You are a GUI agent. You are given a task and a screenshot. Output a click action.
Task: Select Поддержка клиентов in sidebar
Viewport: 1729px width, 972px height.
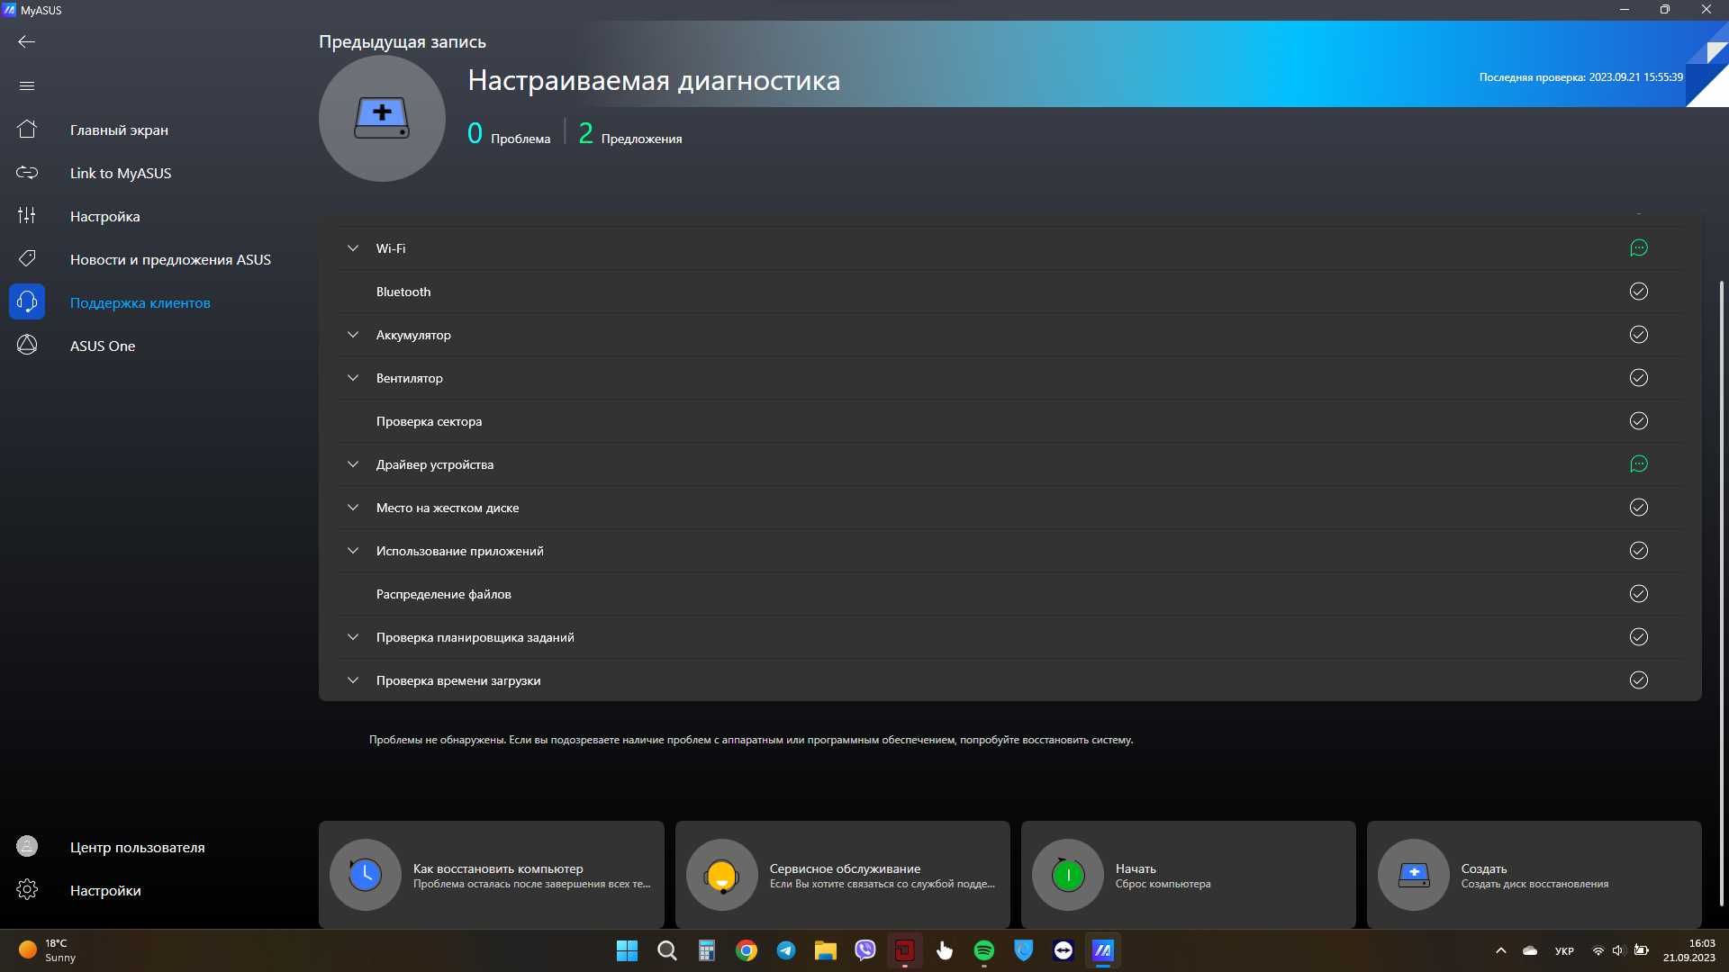[x=140, y=302]
